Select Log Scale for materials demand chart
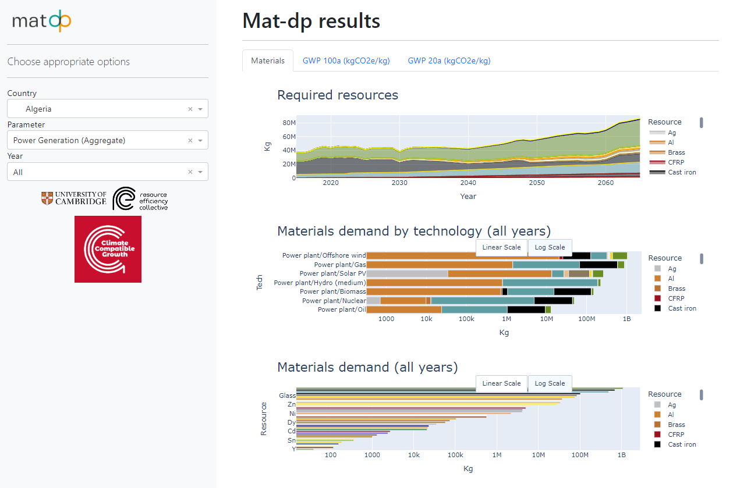Image resolution: width=733 pixels, height=488 pixels. pos(550,383)
